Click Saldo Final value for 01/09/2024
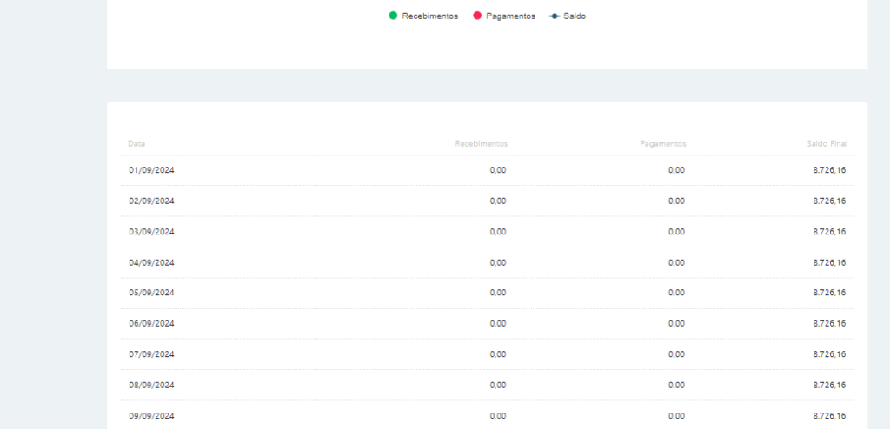Viewport: 890px width, 429px height. point(828,170)
